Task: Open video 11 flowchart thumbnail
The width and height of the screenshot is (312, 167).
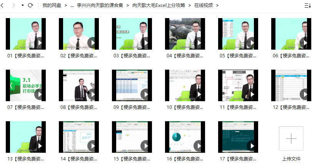Action: [x=238, y=85]
